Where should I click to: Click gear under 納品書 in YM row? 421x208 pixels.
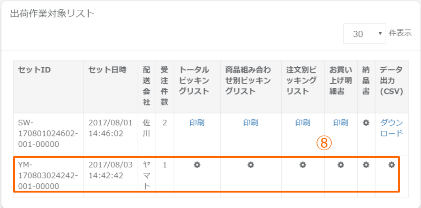(x=366, y=165)
